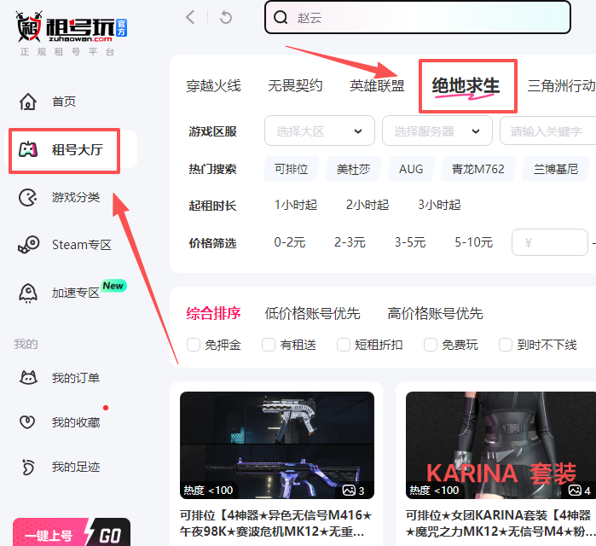Filter price 2-3元
596x546 pixels.
[x=350, y=242]
